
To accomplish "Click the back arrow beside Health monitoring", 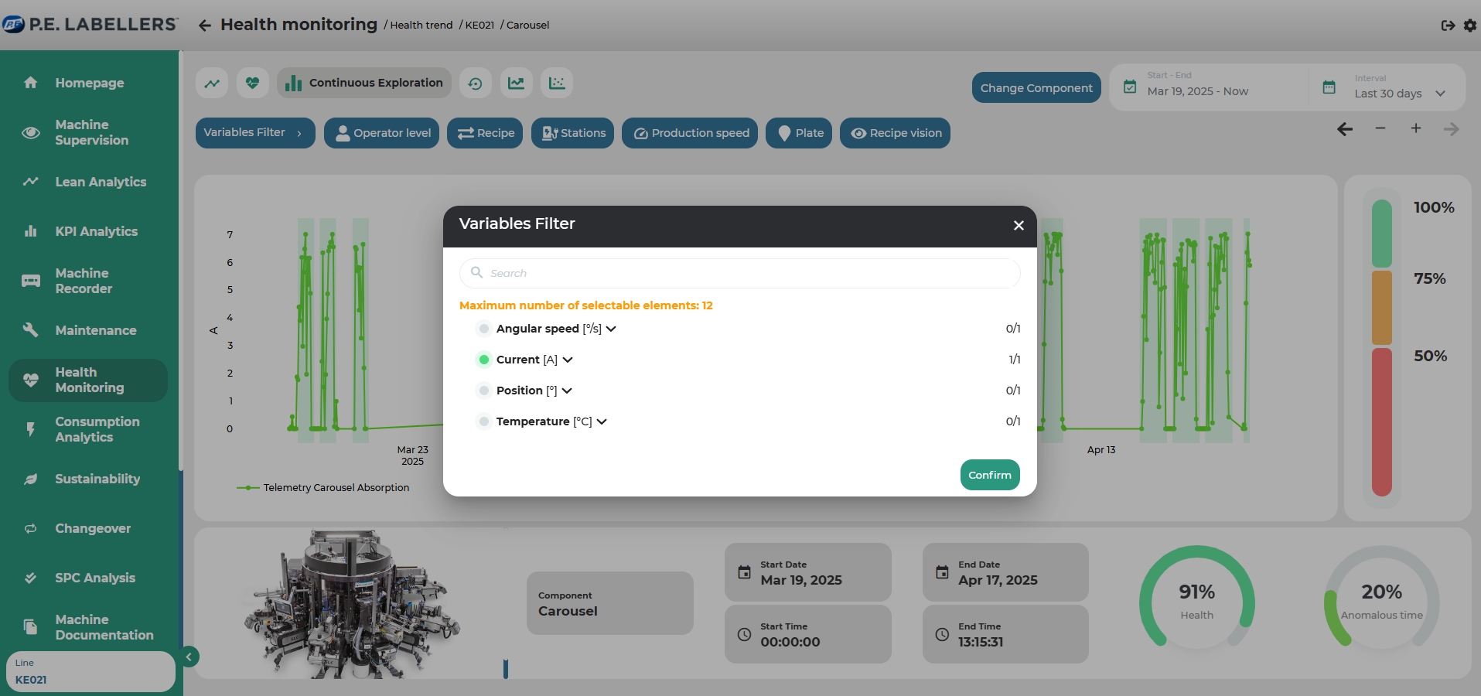I will click(204, 26).
